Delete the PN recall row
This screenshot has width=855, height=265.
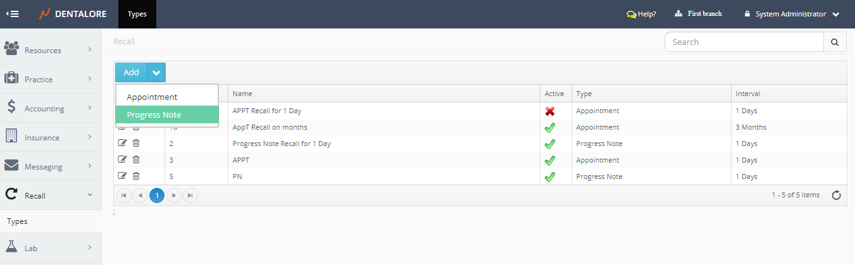click(136, 176)
